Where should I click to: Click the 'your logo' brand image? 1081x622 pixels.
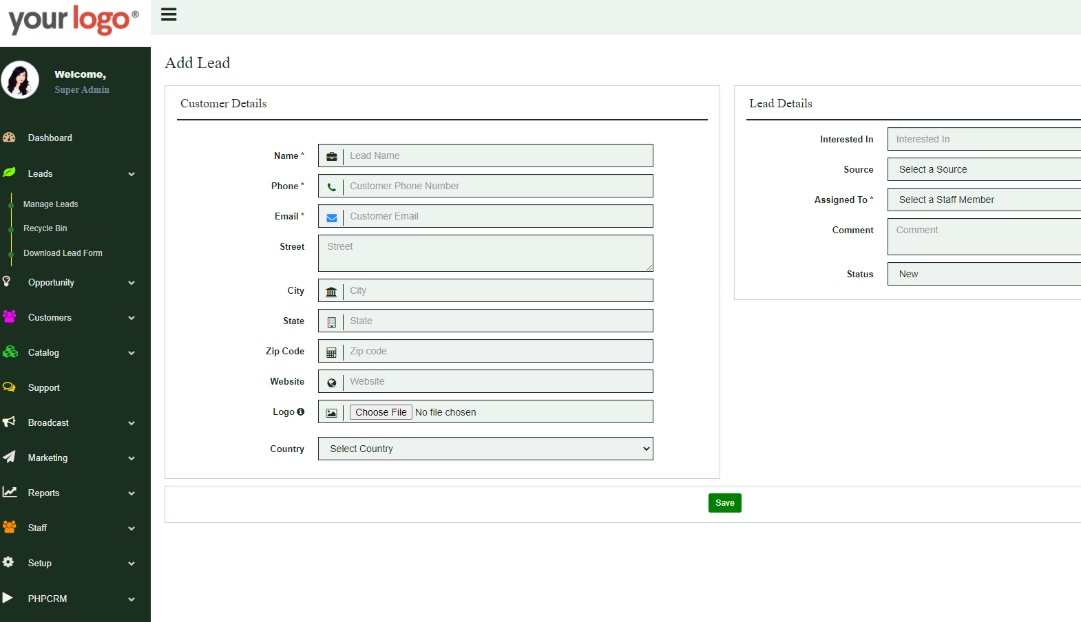(x=74, y=21)
